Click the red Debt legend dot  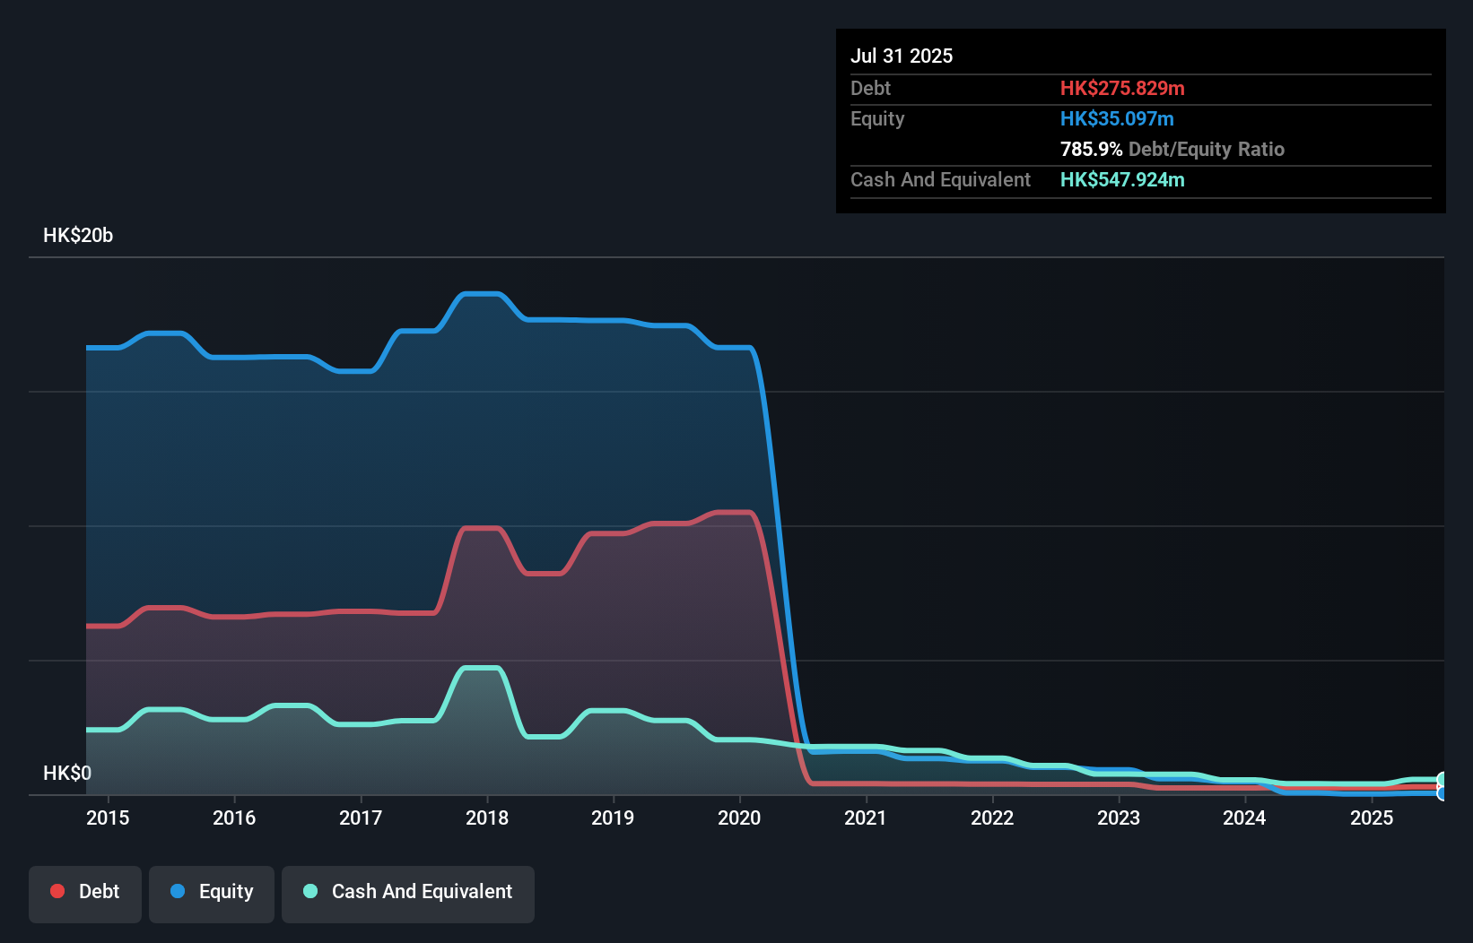[x=57, y=891]
